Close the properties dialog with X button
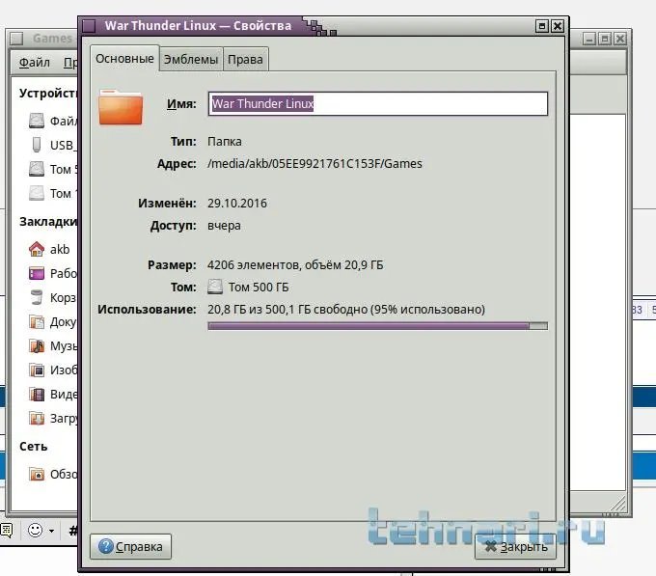This screenshot has height=576, width=656. (558, 26)
